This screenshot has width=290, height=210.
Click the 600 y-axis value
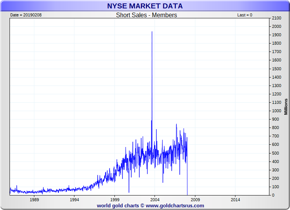pos(275,144)
